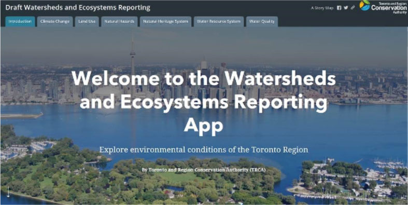Switch to the Climate Change tab
The image size is (408, 205).
point(55,22)
